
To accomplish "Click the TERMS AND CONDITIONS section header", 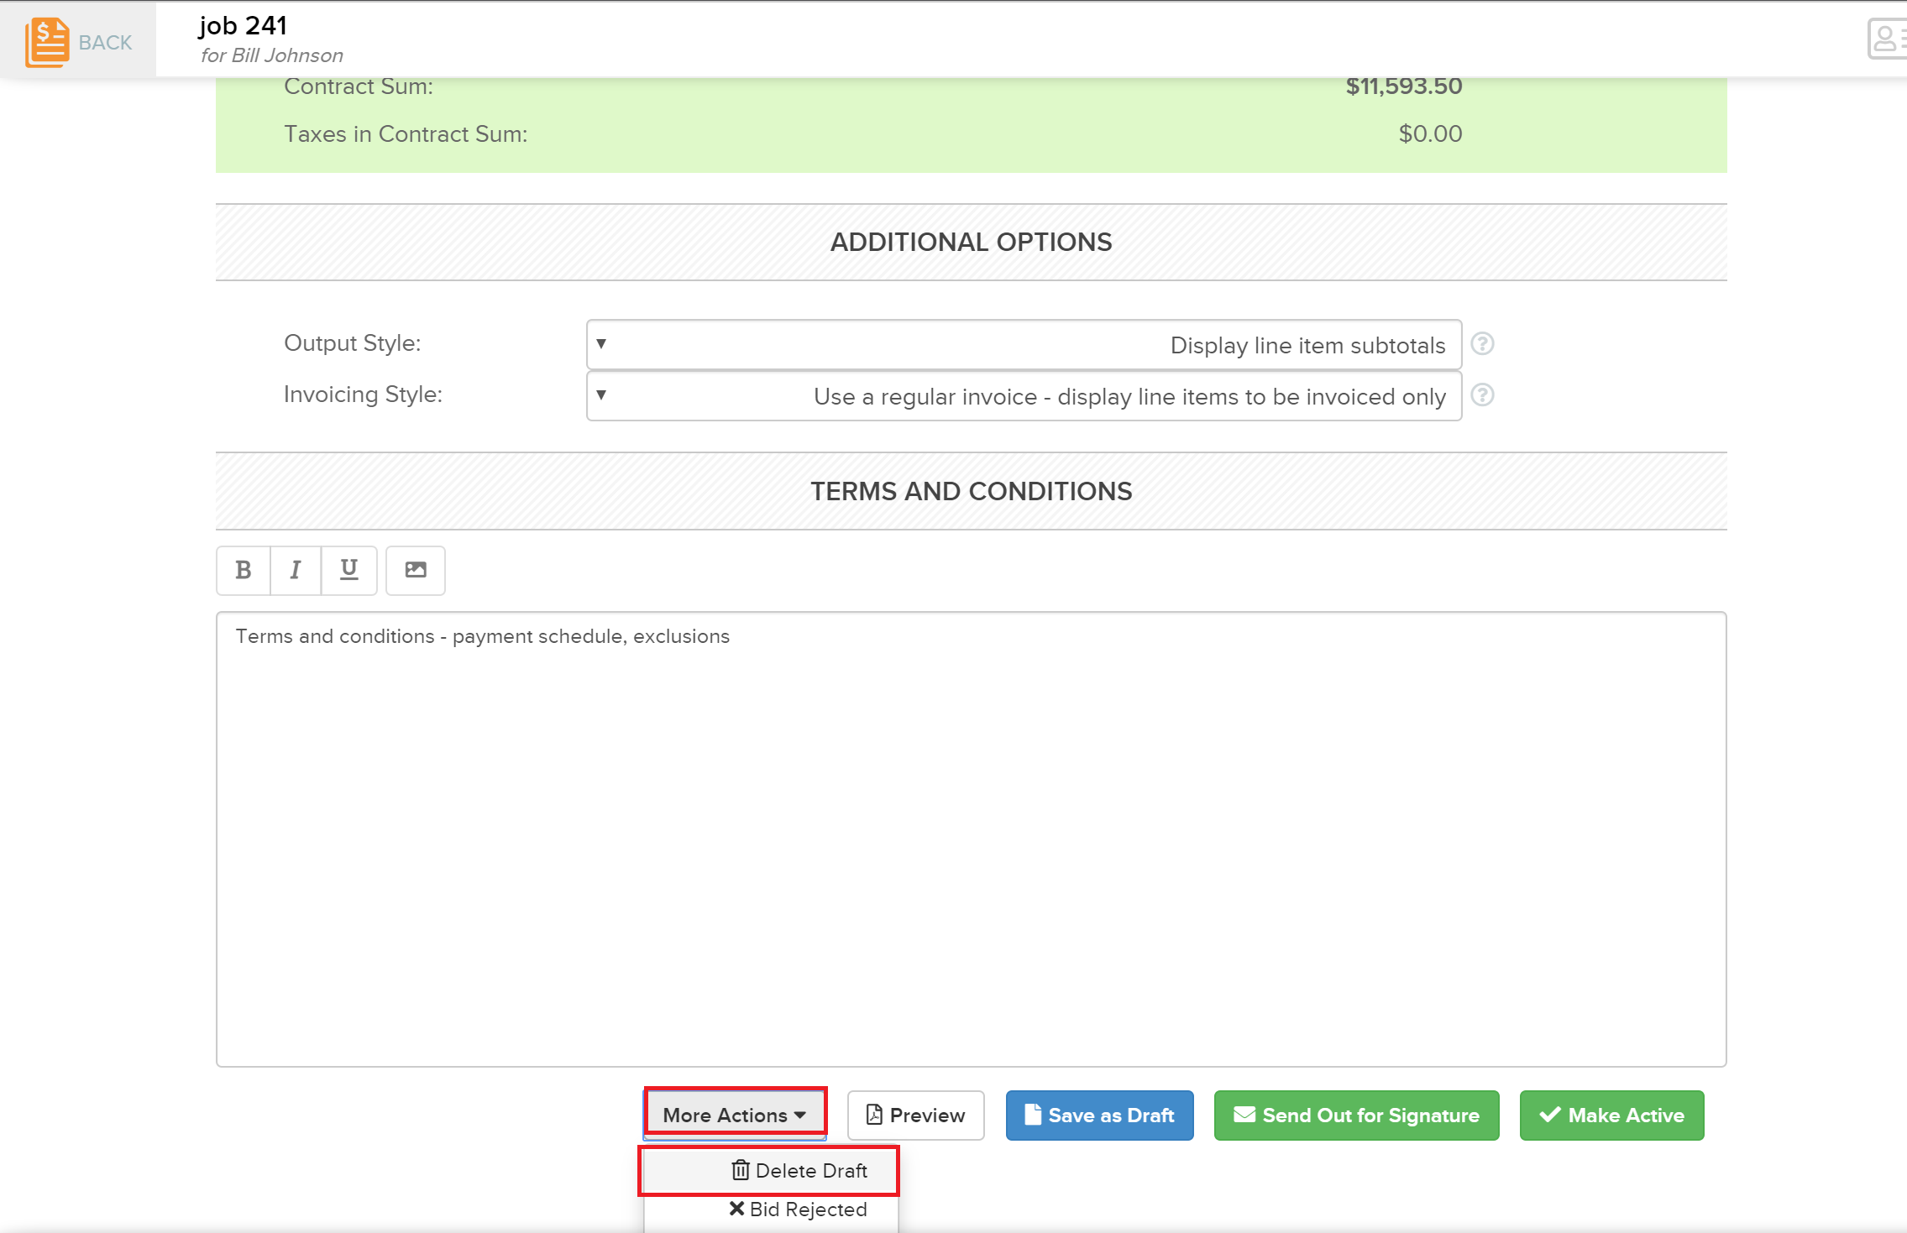I will point(972,491).
